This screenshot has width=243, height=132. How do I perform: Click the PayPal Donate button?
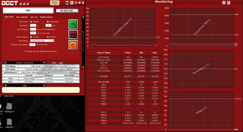pyautogui.click(x=55, y=3)
